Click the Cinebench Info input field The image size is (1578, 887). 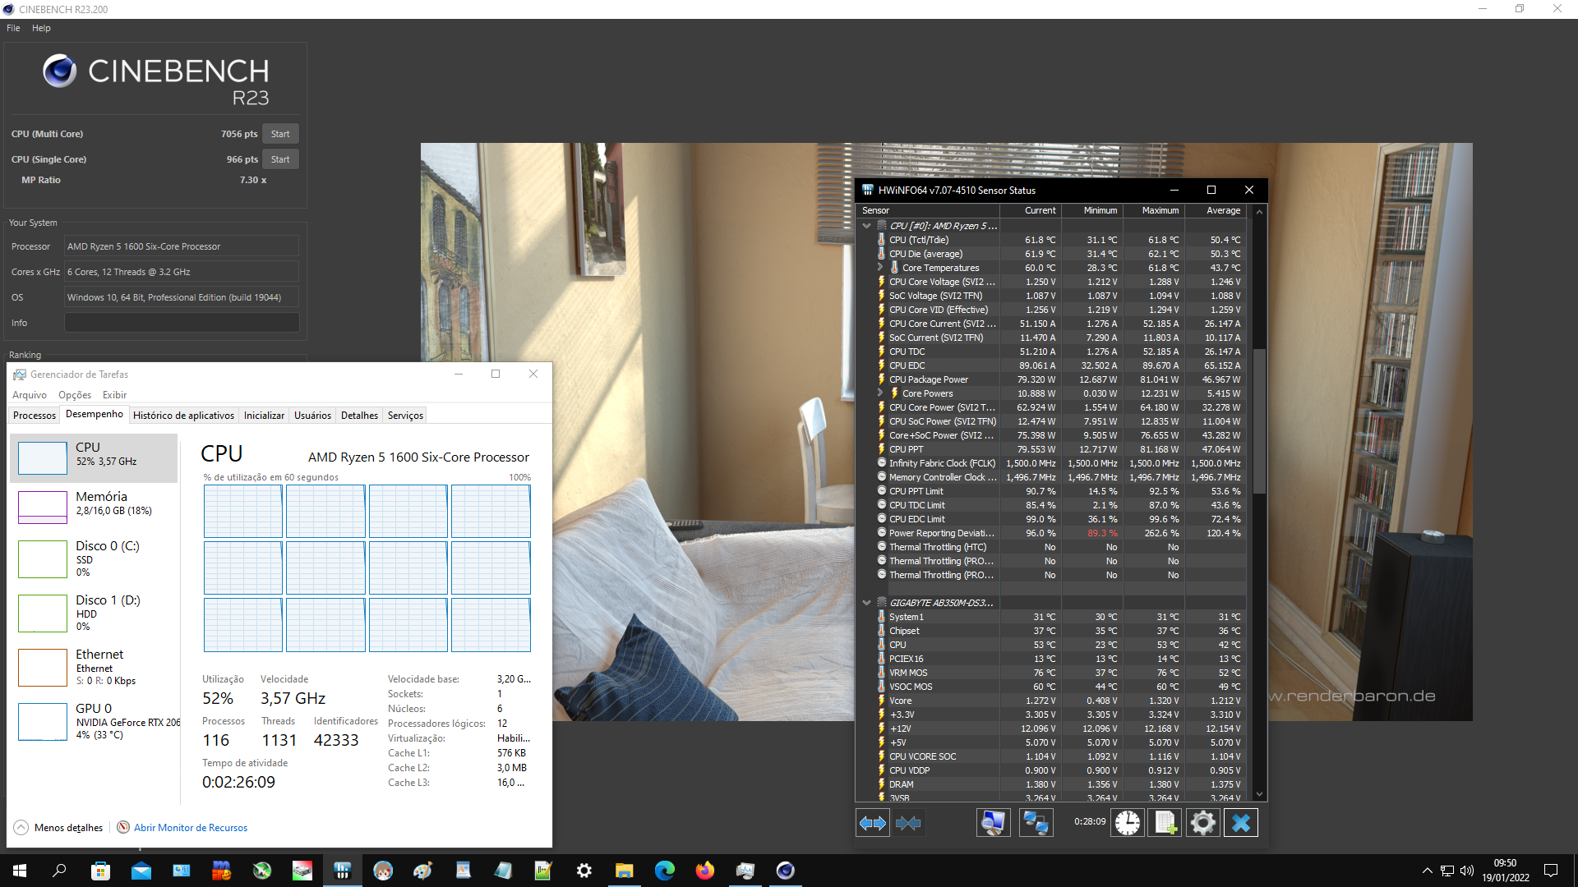182,323
